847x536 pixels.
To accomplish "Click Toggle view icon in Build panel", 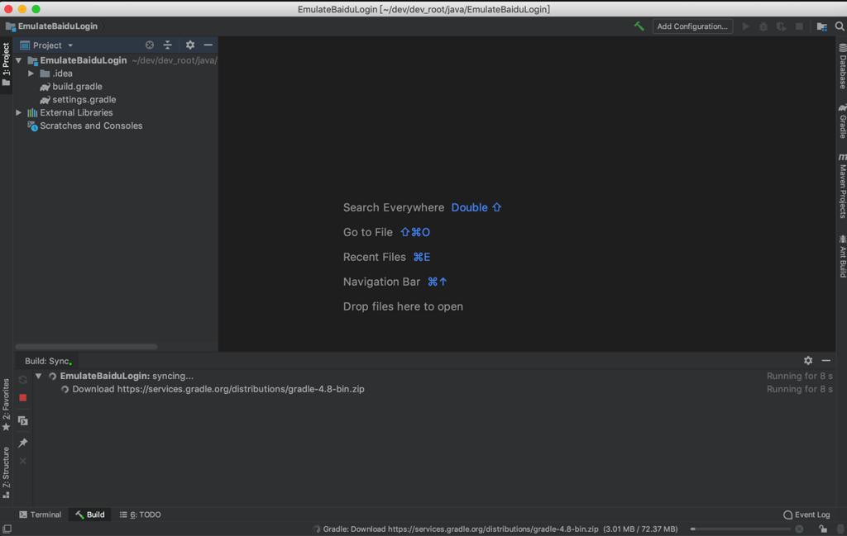I will tap(22, 420).
